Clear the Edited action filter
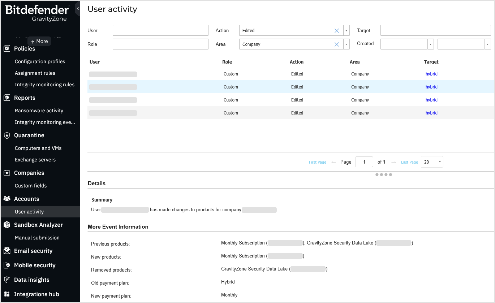 click(x=336, y=30)
